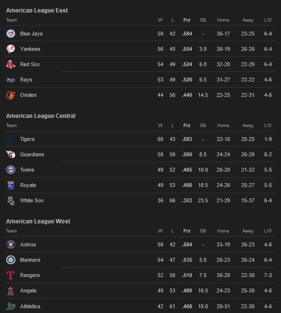Sort American League East by Pct column
281x313 pixels.
pos(187,20)
